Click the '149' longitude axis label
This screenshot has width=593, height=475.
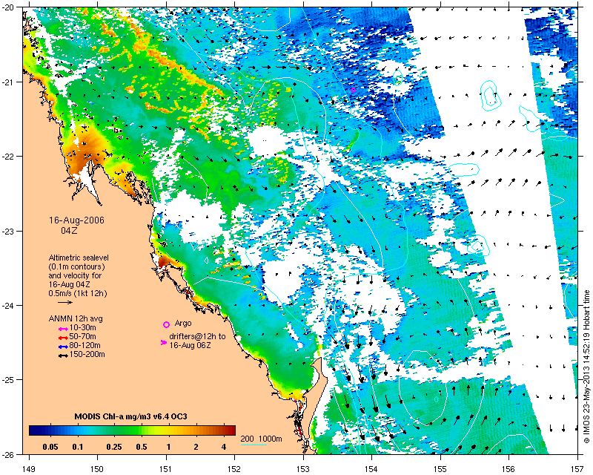pyautogui.click(x=29, y=469)
